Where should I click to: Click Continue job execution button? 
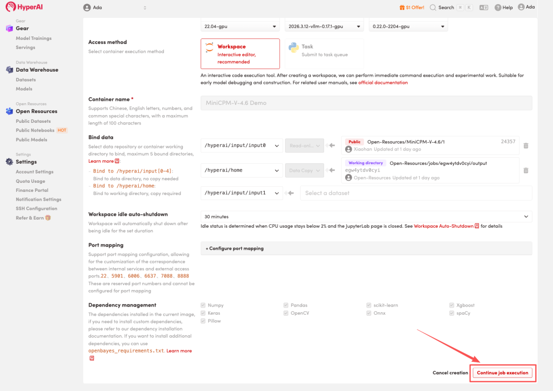coord(503,373)
